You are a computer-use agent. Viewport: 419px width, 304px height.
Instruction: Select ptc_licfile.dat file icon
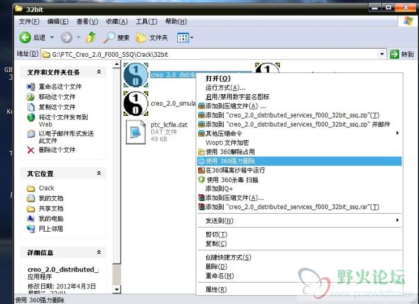coord(136,132)
